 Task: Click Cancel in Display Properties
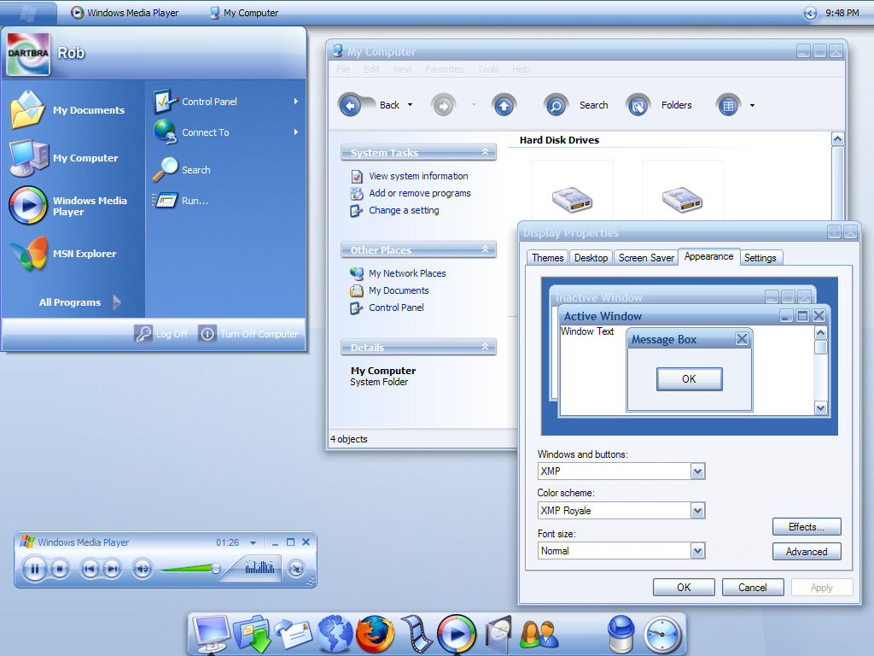[x=753, y=588]
